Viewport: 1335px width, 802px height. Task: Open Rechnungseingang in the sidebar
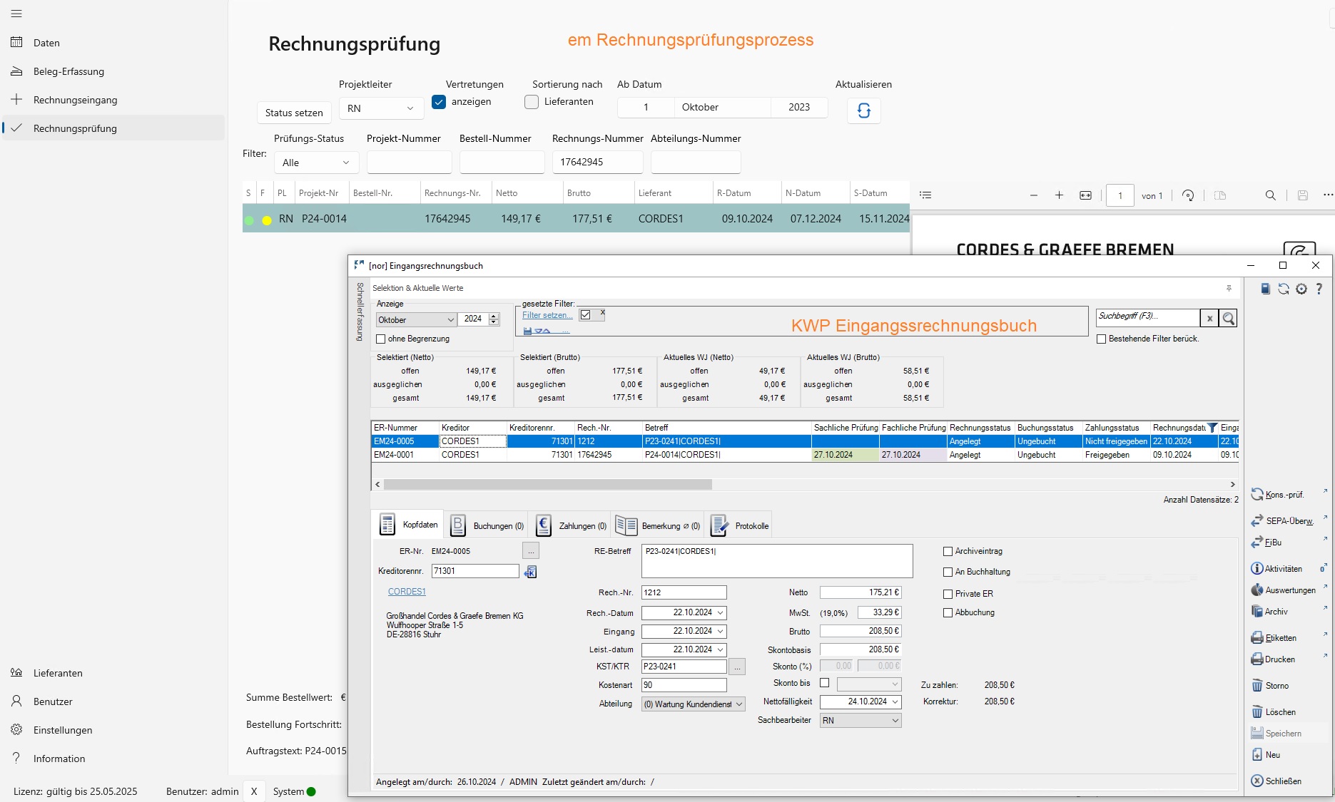coord(75,100)
